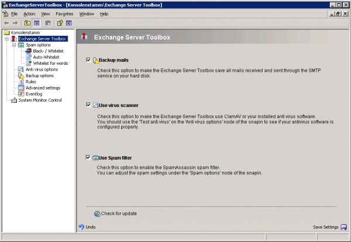The width and height of the screenshot is (351, 242).
Task: Click the Konsolenstamm folder icon
Action: point(7,33)
